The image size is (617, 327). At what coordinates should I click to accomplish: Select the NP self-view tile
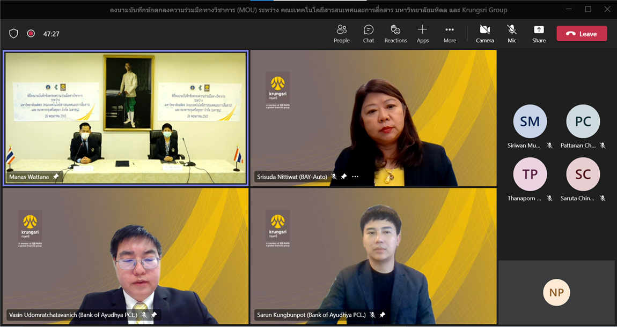click(556, 292)
